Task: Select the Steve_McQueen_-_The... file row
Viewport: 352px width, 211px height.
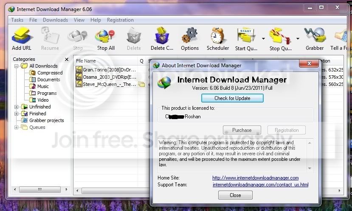Action: point(109,84)
